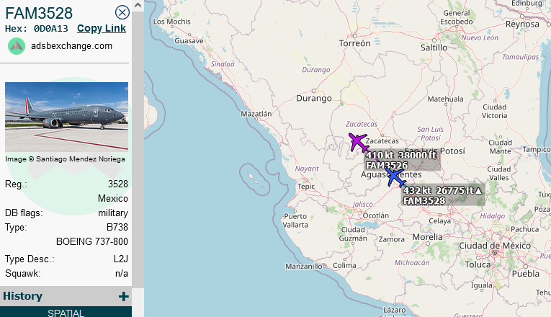Click the Tepic city label on map

[306, 187]
